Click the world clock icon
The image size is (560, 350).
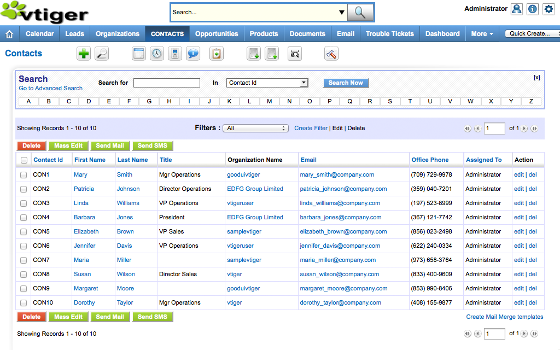point(157,54)
